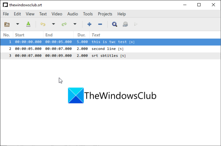The height and width of the screenshot is (146, 221).
Task: Click the application icon in title bar
Action: (5, 5)
